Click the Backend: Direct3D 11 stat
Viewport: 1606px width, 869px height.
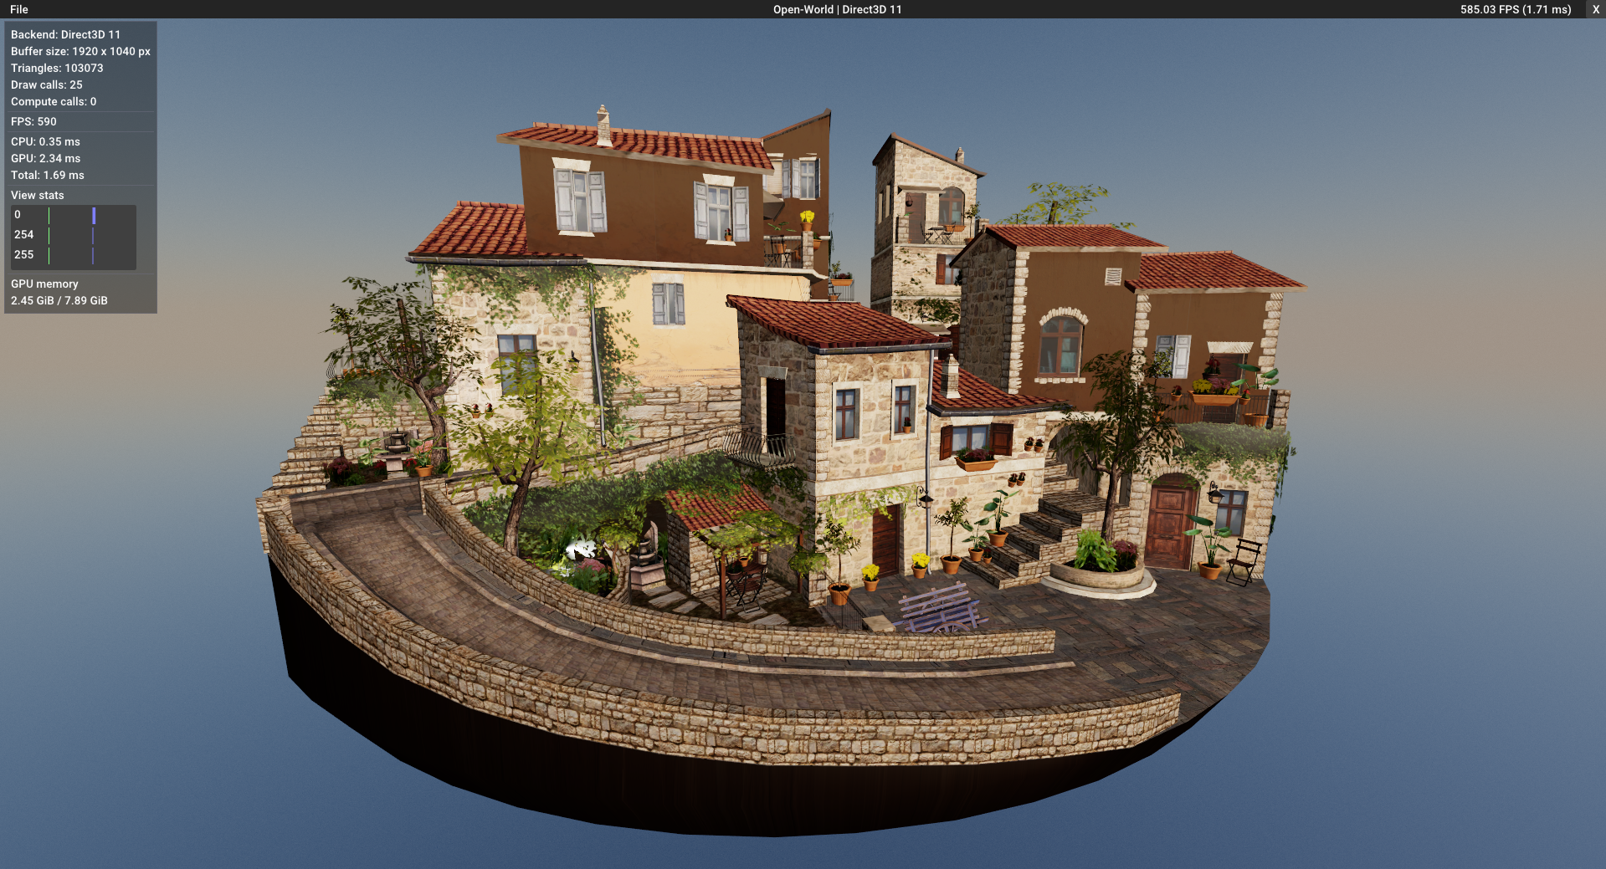pos(64,34)
